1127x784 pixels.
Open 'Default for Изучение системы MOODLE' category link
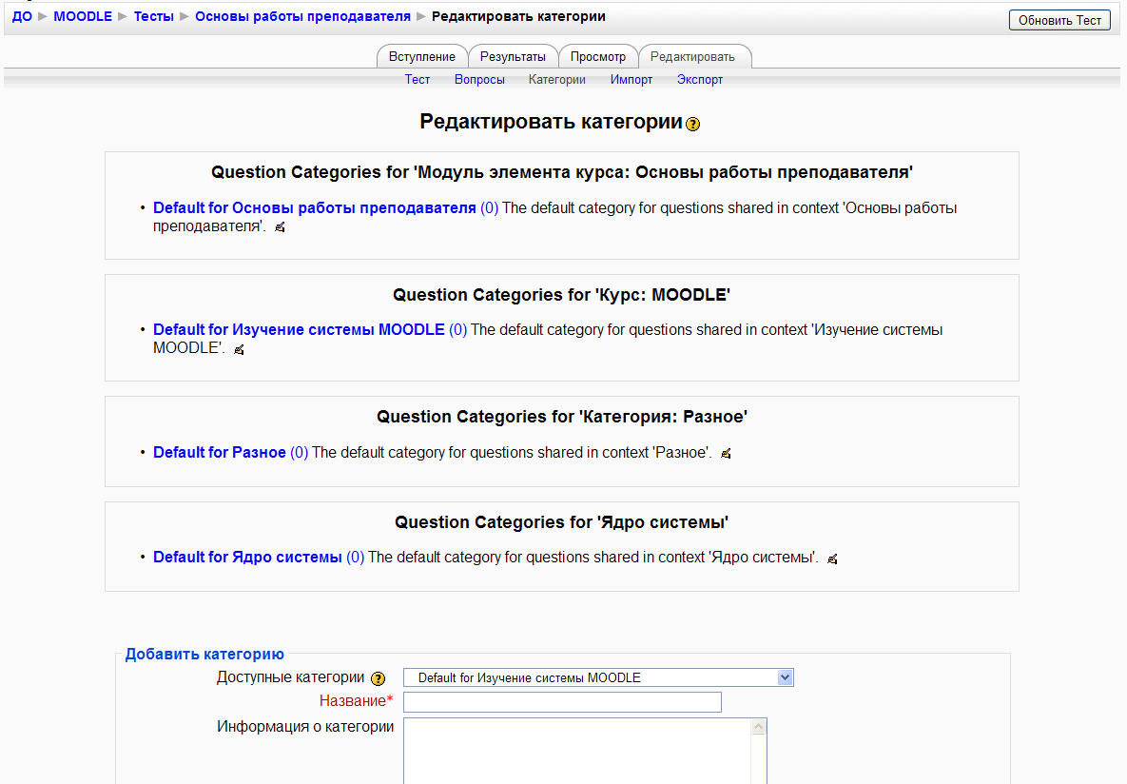pos(299,330)
